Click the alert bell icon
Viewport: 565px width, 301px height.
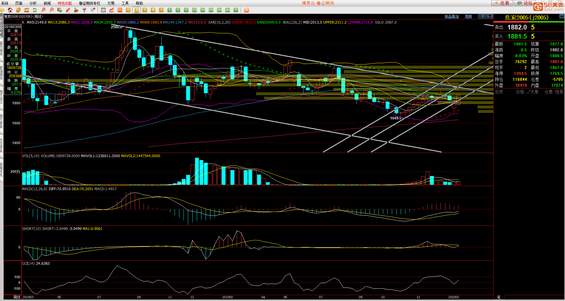coord(76,10)
